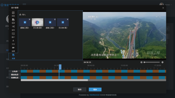Screen dimensions: 175x98
Task: Toggle hamburger menu in background page header
Action: (24, 4)
